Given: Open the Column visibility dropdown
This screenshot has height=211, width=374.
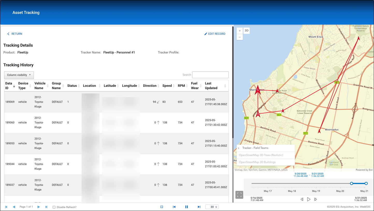Looking at the screenshot, I should coord(19,75).
